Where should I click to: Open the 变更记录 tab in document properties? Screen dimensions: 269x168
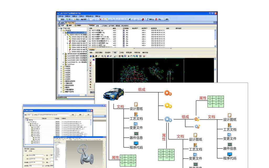[x=129, y=52]
